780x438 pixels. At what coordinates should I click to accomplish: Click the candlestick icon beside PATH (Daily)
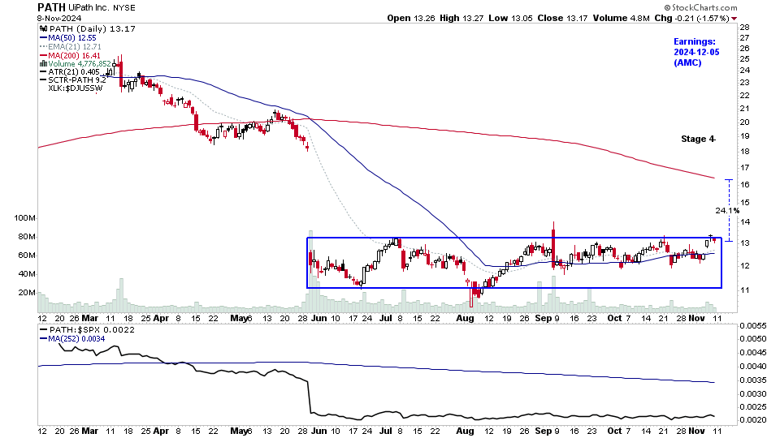pos(43,29)
